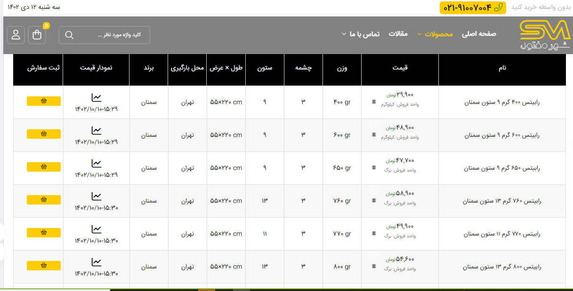The width and height of the screenshot is (573, 291).
Task: Expand the تماس با ما dropdown arrow
Action: (x=344, y=34)
